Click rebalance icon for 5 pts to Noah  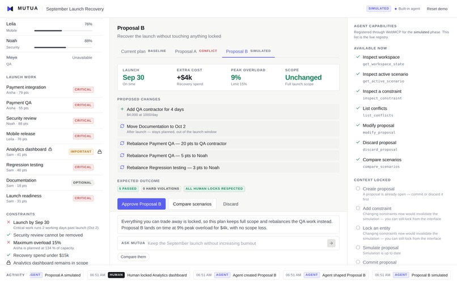(x=122, y=156)
